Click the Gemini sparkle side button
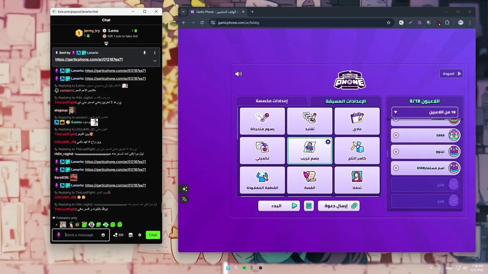This screenshot has height=274, width=488. tap(185, 189)
